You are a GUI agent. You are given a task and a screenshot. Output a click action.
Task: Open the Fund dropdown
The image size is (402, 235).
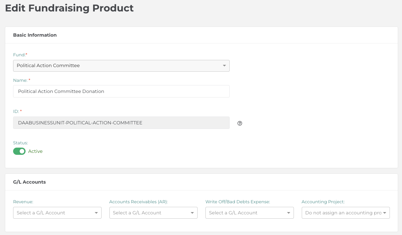pyautogui.click(x=121, y=65)
